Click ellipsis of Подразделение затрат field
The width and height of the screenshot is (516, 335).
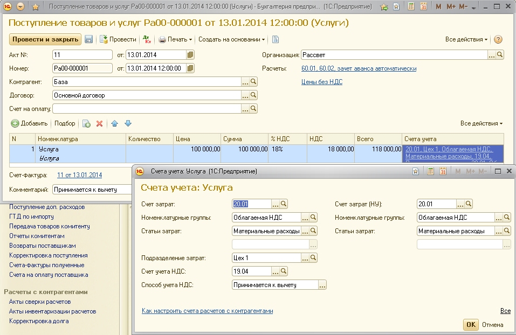[305, 258]
